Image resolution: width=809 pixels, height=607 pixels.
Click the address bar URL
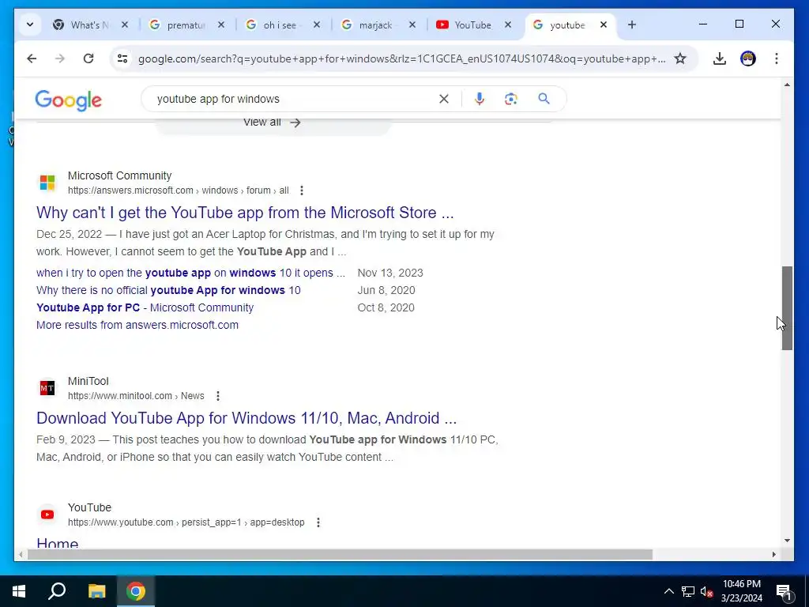pos(401,58)
